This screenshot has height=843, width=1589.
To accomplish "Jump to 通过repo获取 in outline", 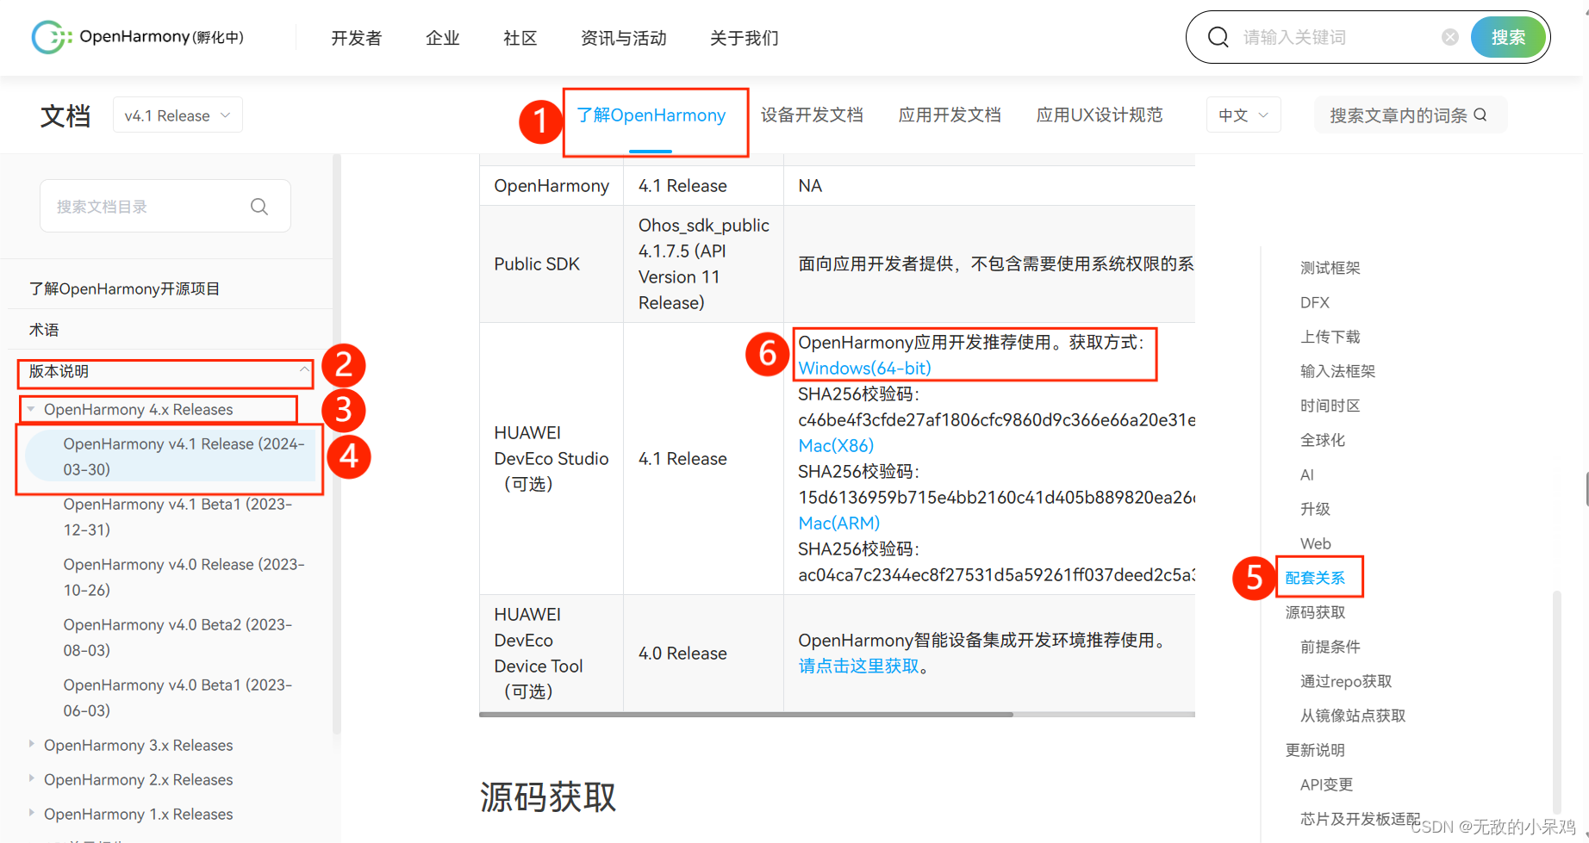I will tap(1346, 681).
